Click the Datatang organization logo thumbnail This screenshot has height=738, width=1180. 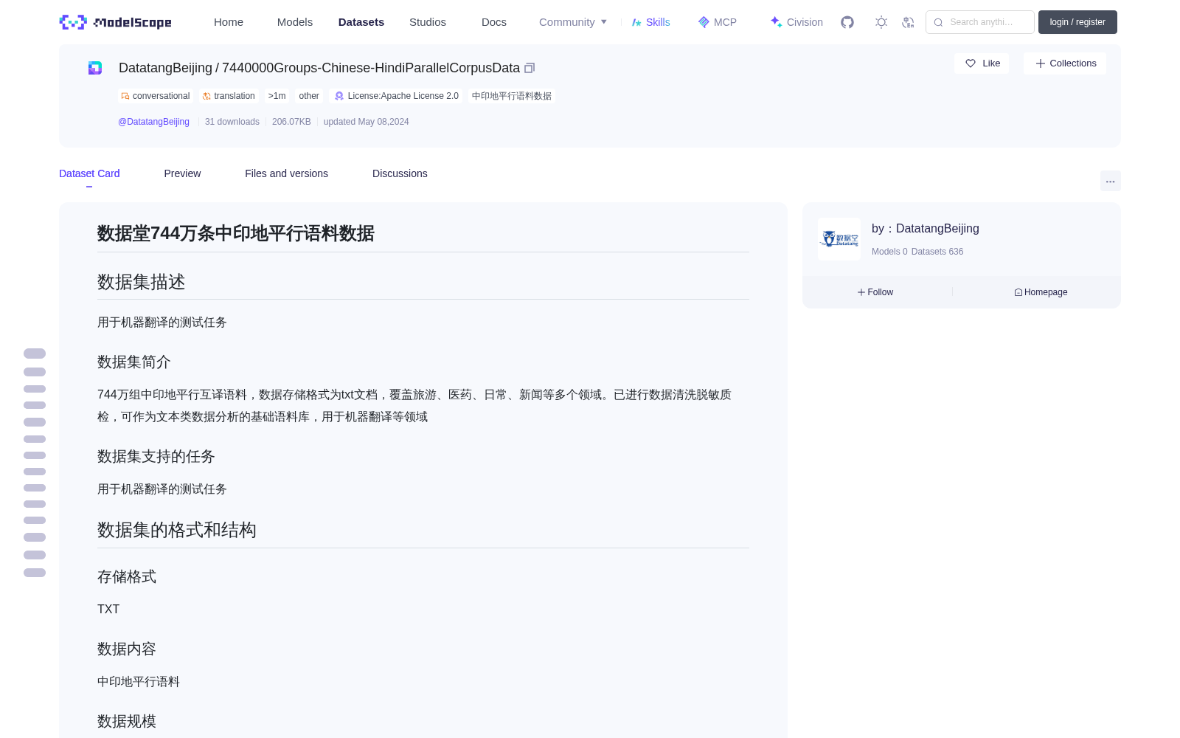click(x=839, y=239)
